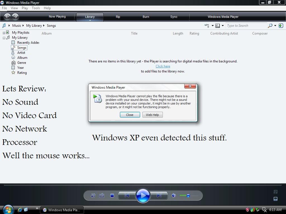Launch Internet Explorer from Quick Launch

tap(20, 210)
